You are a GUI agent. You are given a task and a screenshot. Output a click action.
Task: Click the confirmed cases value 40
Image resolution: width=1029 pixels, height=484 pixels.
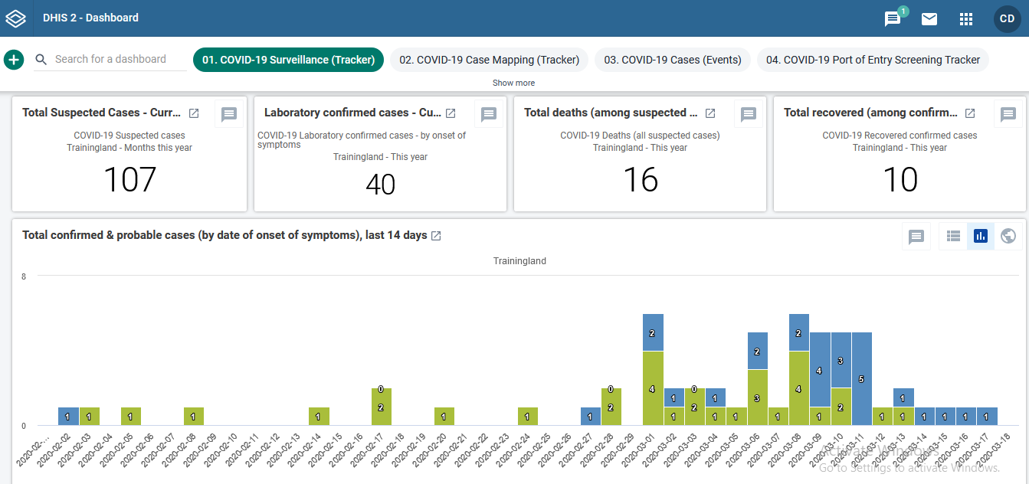[380, 185]
